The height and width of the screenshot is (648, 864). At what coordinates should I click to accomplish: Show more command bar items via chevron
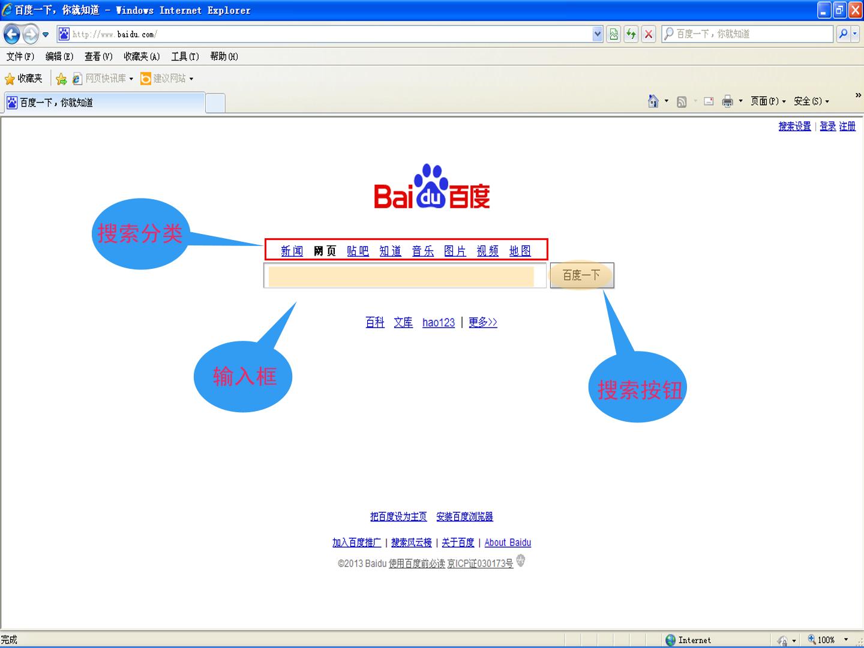coord(858,95)
